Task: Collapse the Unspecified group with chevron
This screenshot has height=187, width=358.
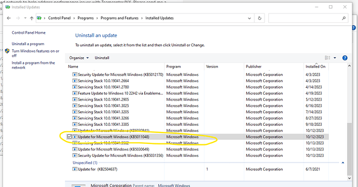Action: pyautogui.click(x=343, y=163)
